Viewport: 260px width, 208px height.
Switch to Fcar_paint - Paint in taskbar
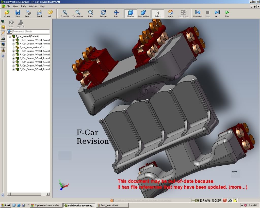click(109, 205)
